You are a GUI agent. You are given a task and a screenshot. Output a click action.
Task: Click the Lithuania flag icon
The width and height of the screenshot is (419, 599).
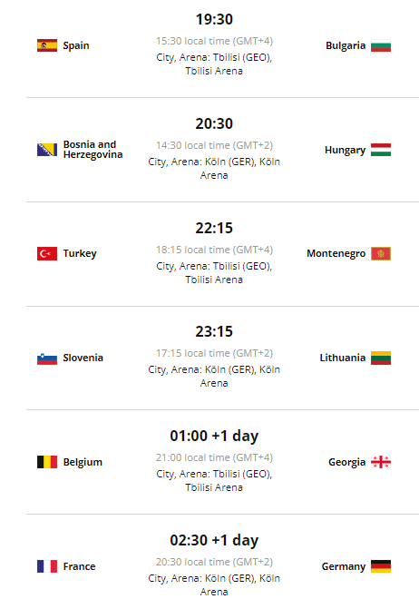(381, 358)
